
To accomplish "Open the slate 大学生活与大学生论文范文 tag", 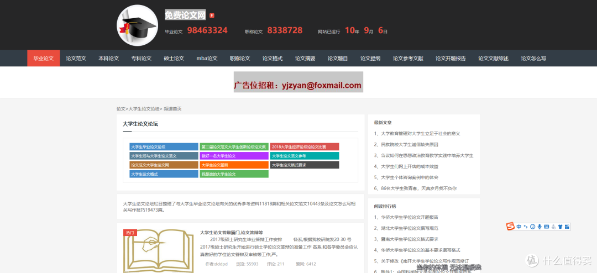I will [x=164, y=156].
